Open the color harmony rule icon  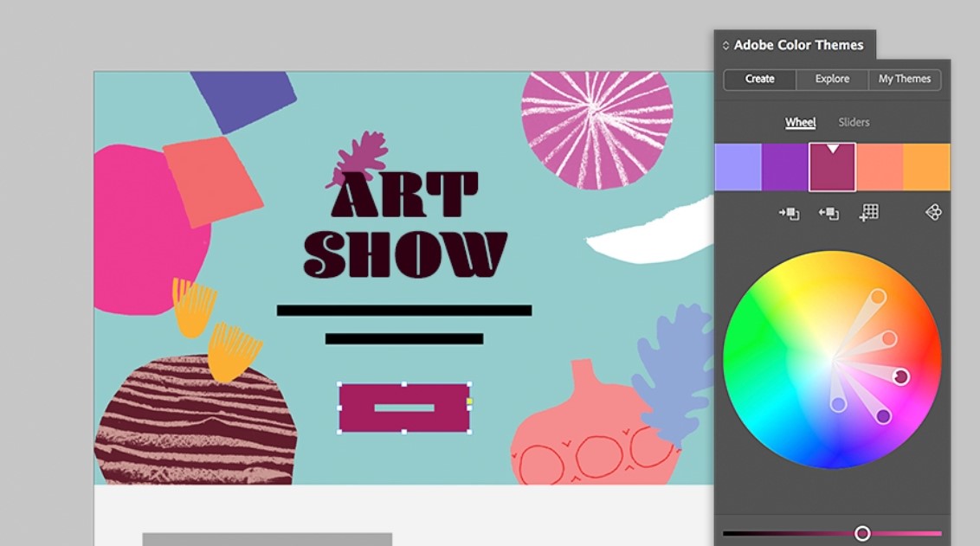(x=933, y=212)
